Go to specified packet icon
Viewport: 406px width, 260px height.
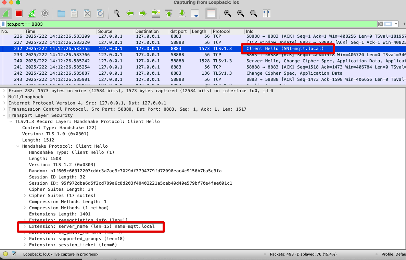pos(156,13)
